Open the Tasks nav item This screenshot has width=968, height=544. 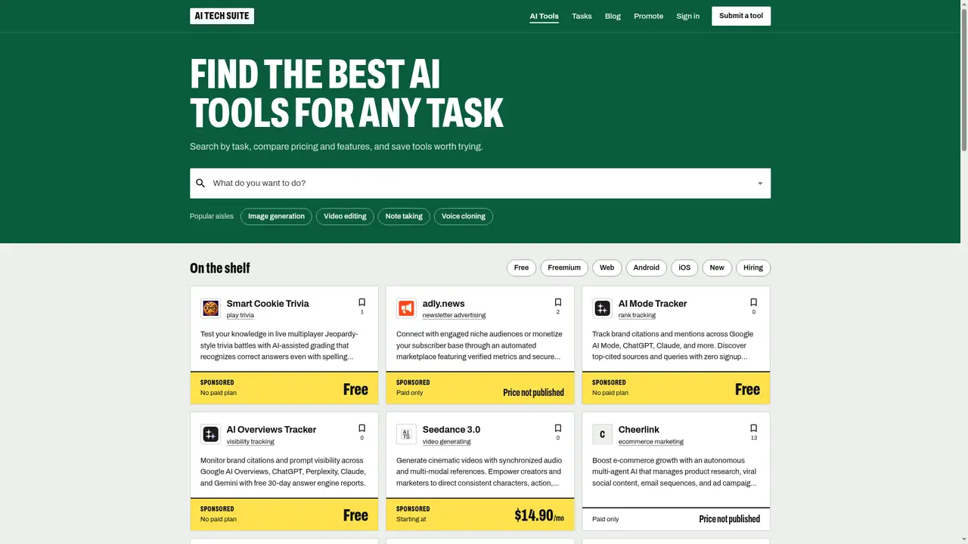pyautogui.click(x=582, y=16)
